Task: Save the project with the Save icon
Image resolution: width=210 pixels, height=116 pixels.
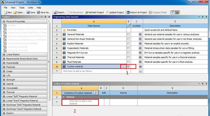Action: tap(31, 12)
